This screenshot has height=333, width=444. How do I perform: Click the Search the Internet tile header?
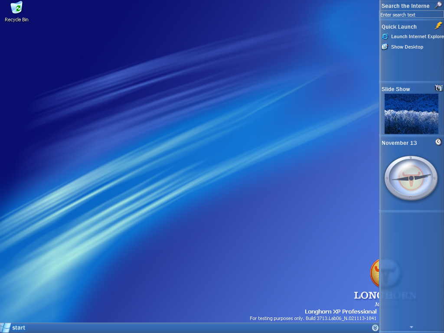point(405,6)
